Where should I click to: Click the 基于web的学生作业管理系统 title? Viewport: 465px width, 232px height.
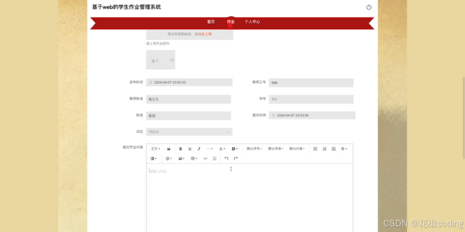126,7
